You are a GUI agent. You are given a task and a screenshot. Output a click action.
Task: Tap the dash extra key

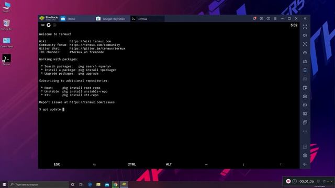click(206, 164)
